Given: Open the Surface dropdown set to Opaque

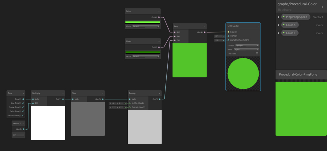Looking at the screenshot, I should point(247,45).
